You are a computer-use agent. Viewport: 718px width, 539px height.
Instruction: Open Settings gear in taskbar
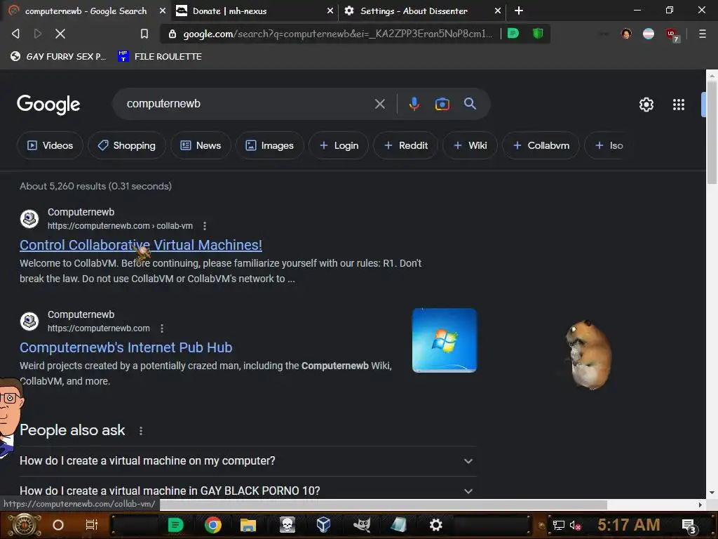[436, 525]
